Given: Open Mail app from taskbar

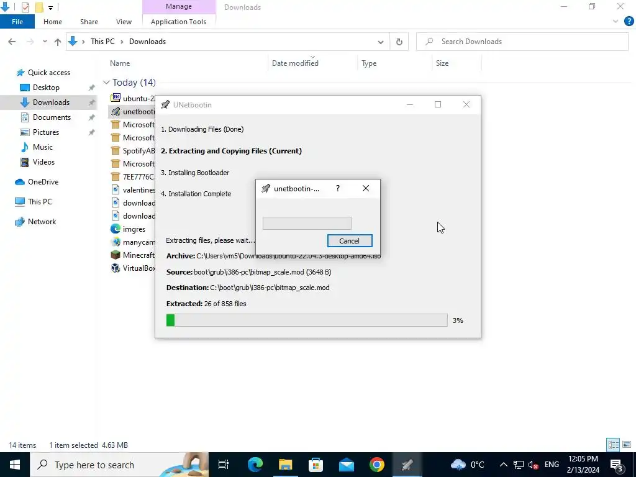Looking at the screenshot, I should [x=347, y=465].
